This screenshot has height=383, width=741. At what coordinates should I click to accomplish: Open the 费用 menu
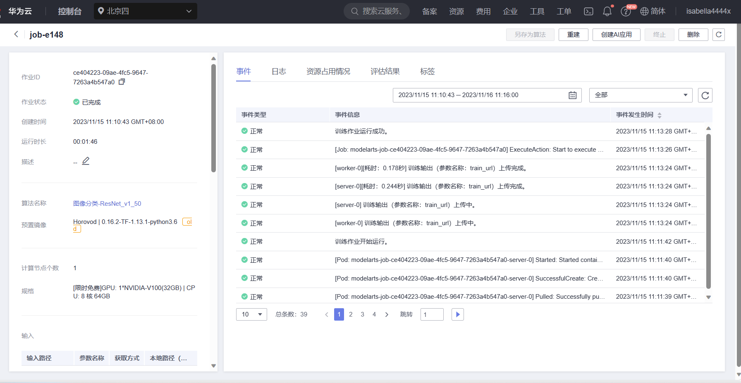[483, 12]
